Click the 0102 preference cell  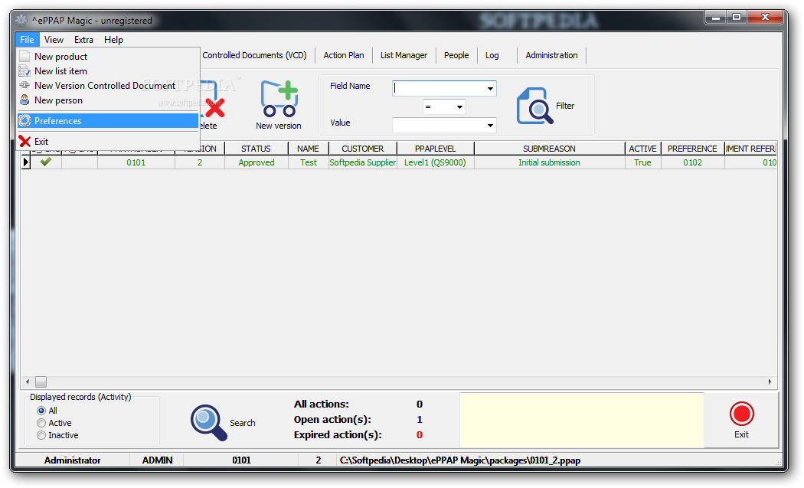[x=692, y=162]
